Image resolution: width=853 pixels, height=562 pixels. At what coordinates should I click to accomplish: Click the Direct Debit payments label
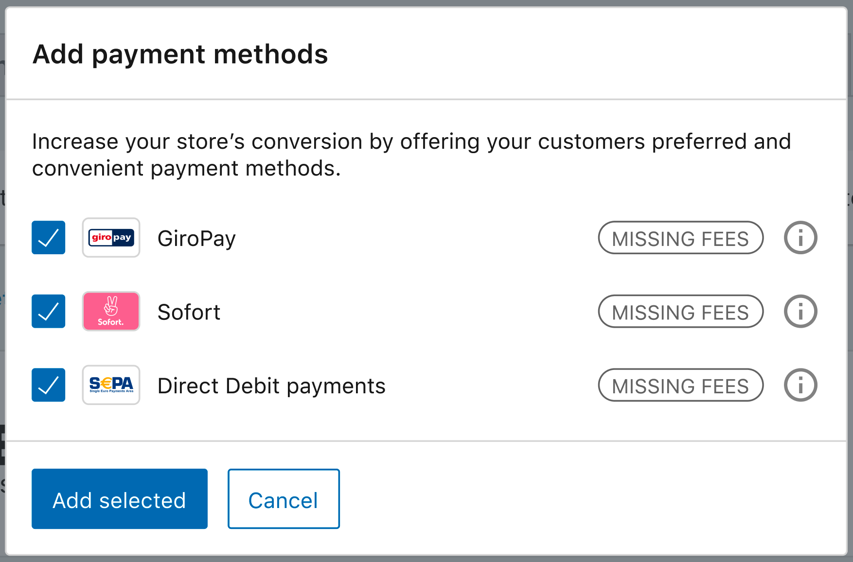(271, 385)
